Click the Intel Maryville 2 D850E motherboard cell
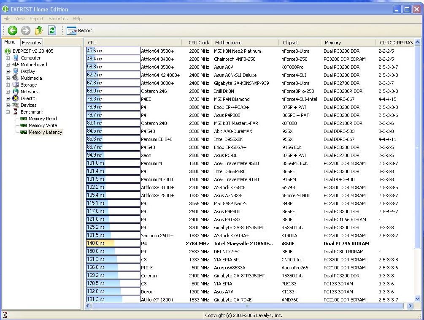This screenshot has width=424, height=320. [243, 244]
